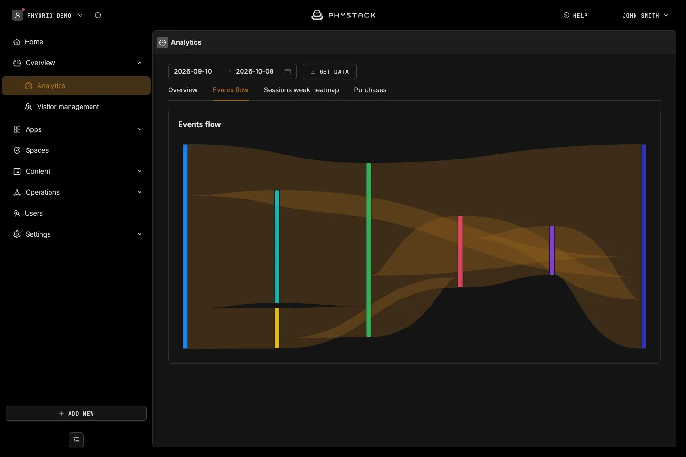686x457 pixels.
Task: Expand the Settings section chevron
Action: pyautogui.click(x=140, y=234)
